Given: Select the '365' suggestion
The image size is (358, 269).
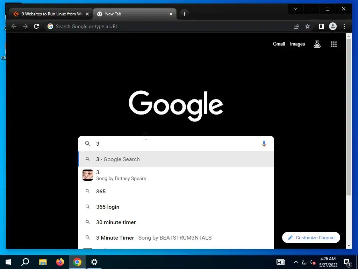Looking at the screenshot, I should pyautogui.click(x=176, y=192).
